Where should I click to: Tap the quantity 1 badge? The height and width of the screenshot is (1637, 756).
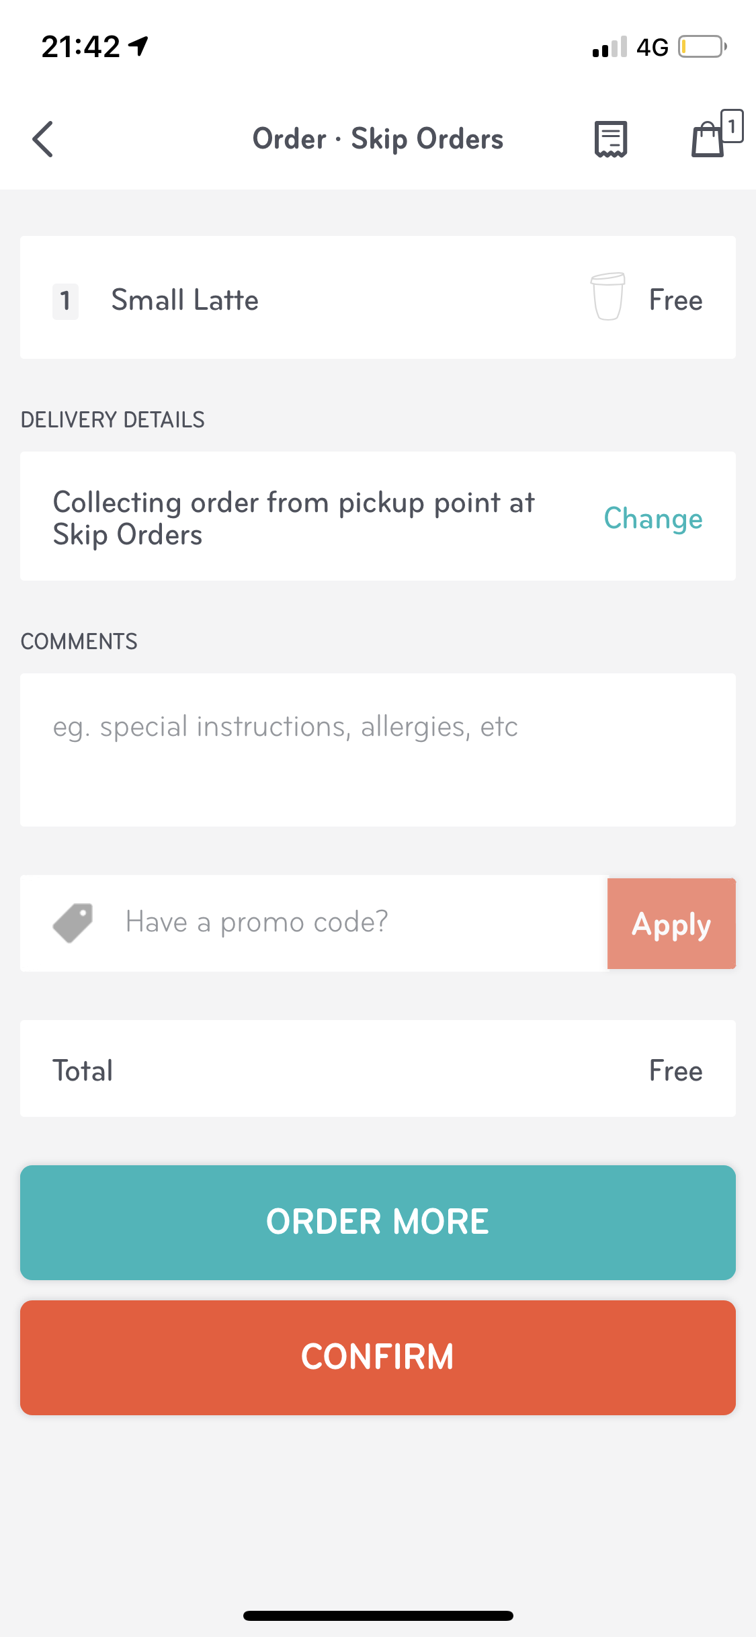(x=65, y=301)
